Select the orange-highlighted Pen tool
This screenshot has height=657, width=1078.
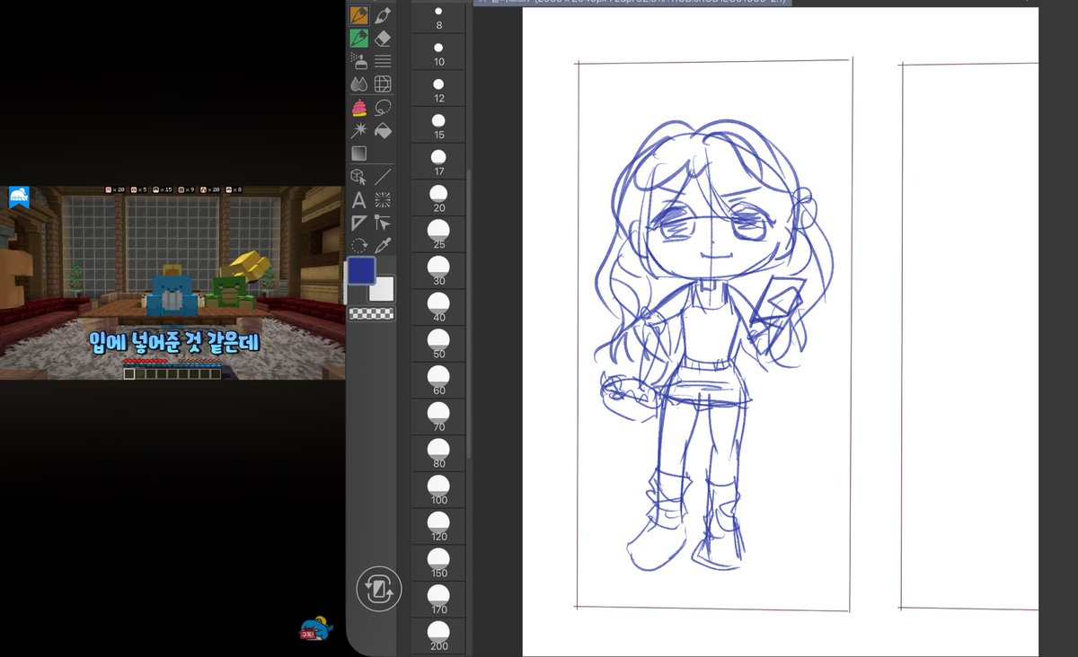[x=359, y=15]
